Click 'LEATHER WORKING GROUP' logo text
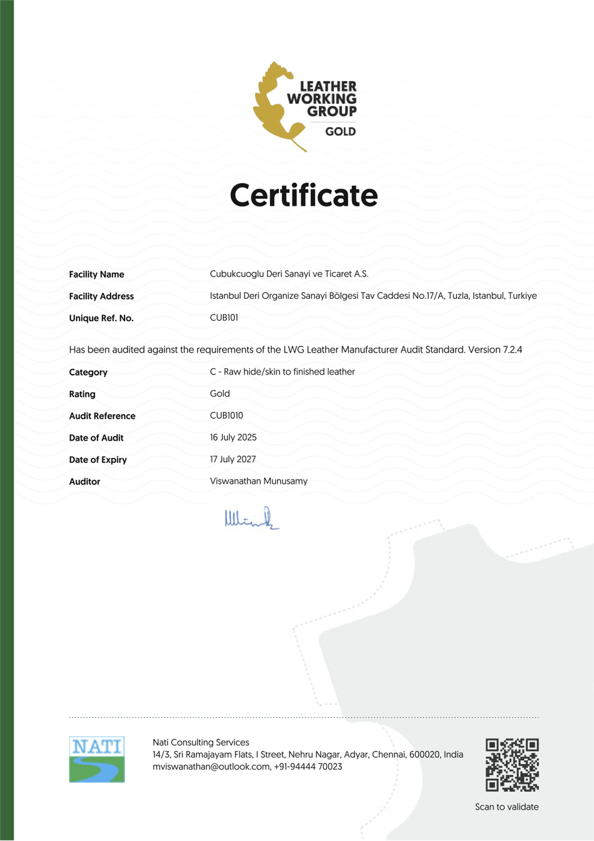Viewport: 594px width, 841px height. (322, 98)
